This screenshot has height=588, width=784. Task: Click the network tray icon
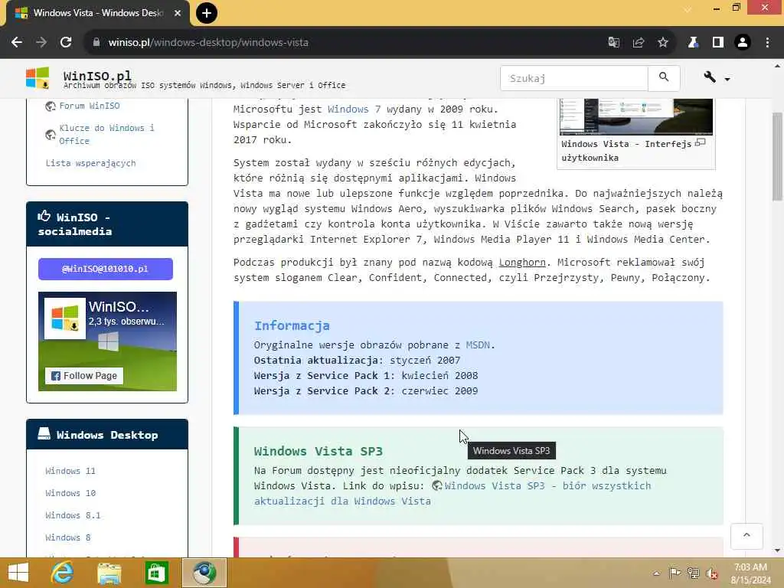(x=693, y=573)
